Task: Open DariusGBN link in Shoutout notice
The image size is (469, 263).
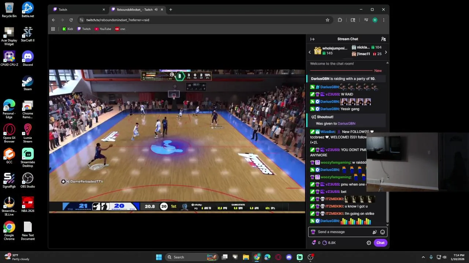Action: [346, 123]
